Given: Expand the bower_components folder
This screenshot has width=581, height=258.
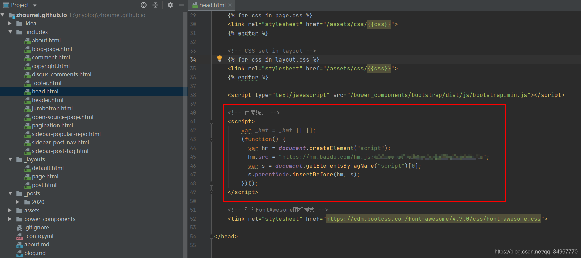Looking at the screenshot, I should coord(10,219).
